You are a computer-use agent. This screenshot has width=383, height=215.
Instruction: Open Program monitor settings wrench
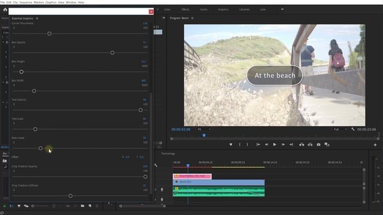(352, 129)
